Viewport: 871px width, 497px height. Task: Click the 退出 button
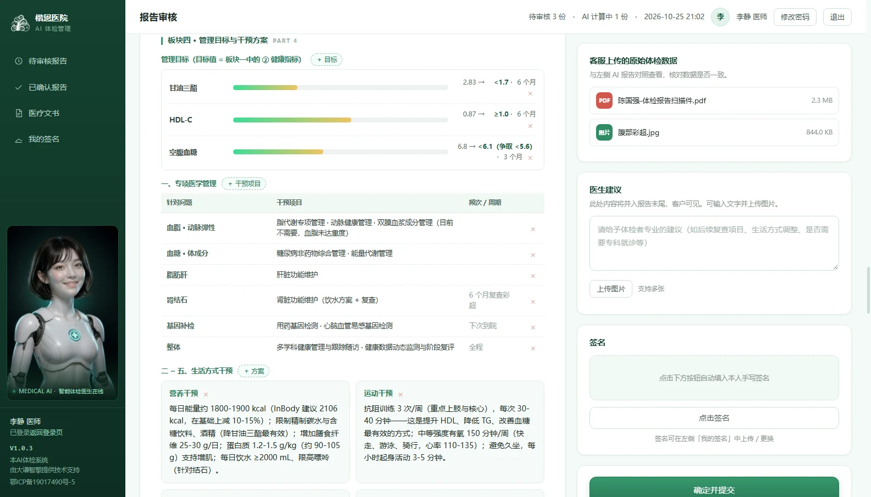click(x=837, y=17)
